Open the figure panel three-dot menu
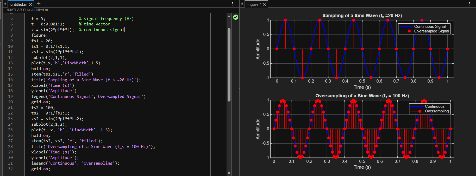 [469, 4]
